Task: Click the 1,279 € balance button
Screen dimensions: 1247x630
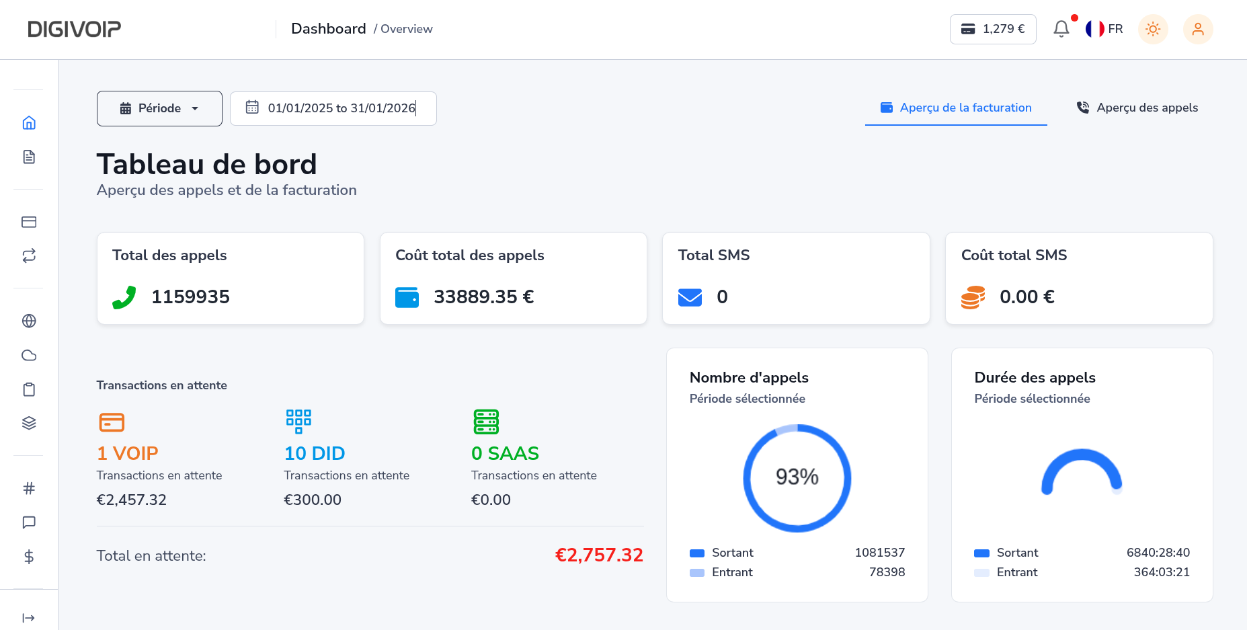Action: (993, 29)
